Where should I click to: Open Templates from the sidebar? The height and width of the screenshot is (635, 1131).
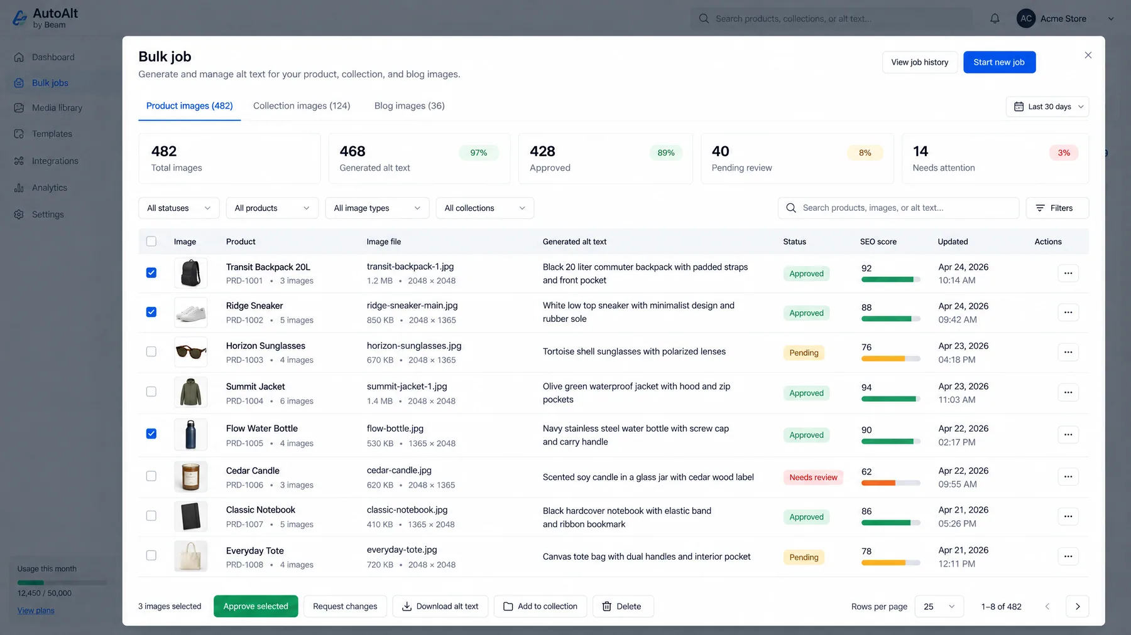tap(52, 134)
